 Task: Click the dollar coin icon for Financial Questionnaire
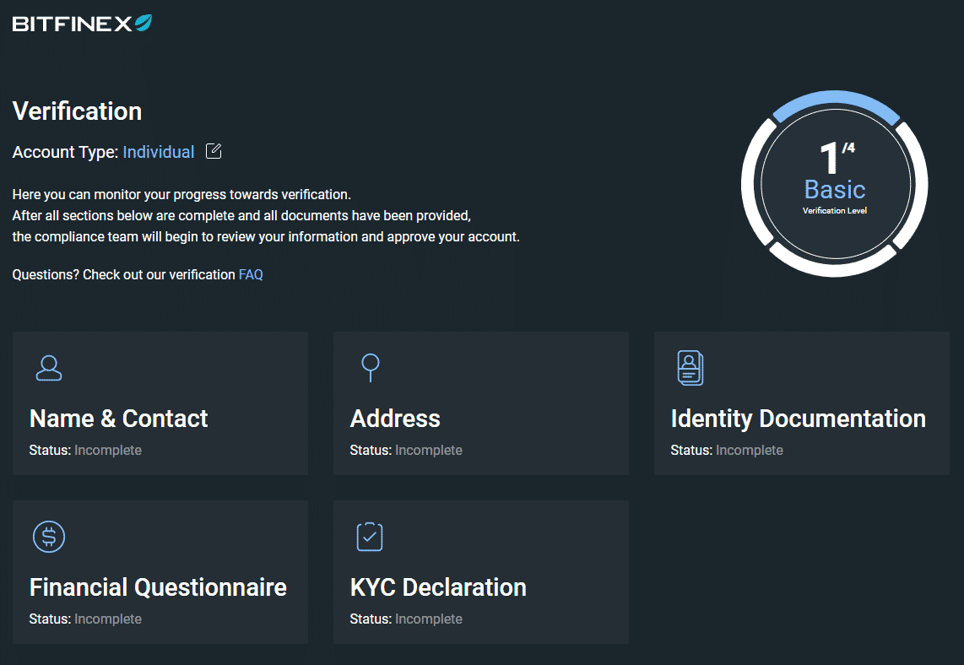click(49, 537)
